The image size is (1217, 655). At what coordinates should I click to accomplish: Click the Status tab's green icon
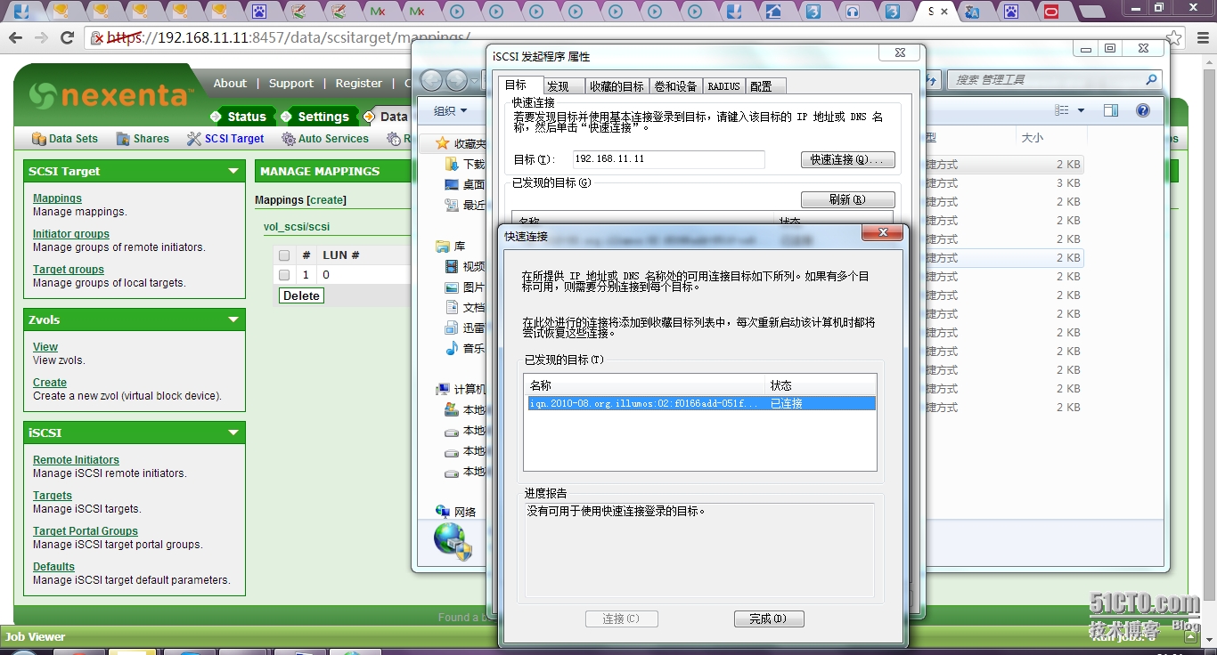coord(216,117)
